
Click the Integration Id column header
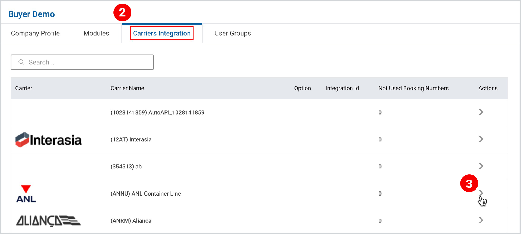pyautogui.click(x=342, y=88)
